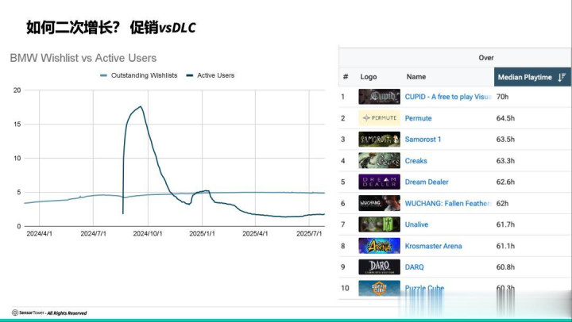This screenshot has width=572, height=322.
Task: Click the Active Users line peak
Action: (x=141, y=107)
